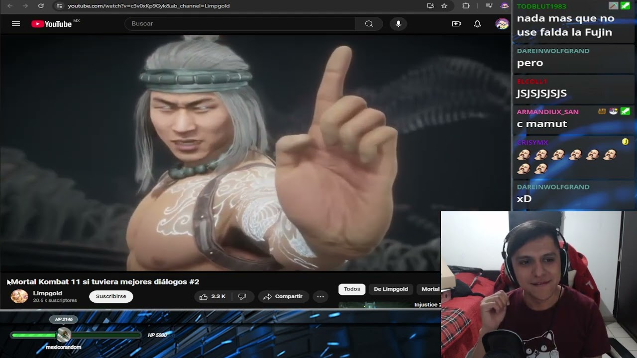Click the Injustice 2 recommended video title

[x=427, y=304]
